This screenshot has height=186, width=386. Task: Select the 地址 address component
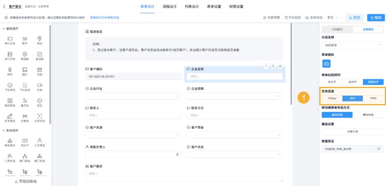[39, 40]
